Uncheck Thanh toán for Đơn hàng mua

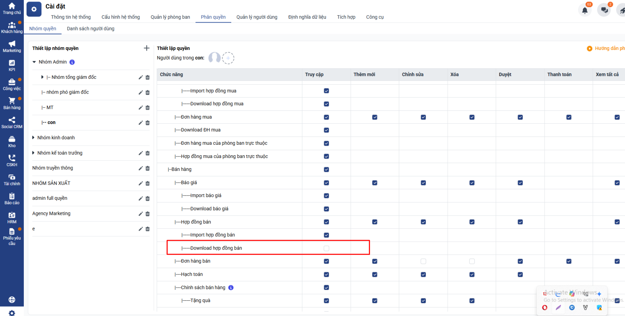click(569, 117)
